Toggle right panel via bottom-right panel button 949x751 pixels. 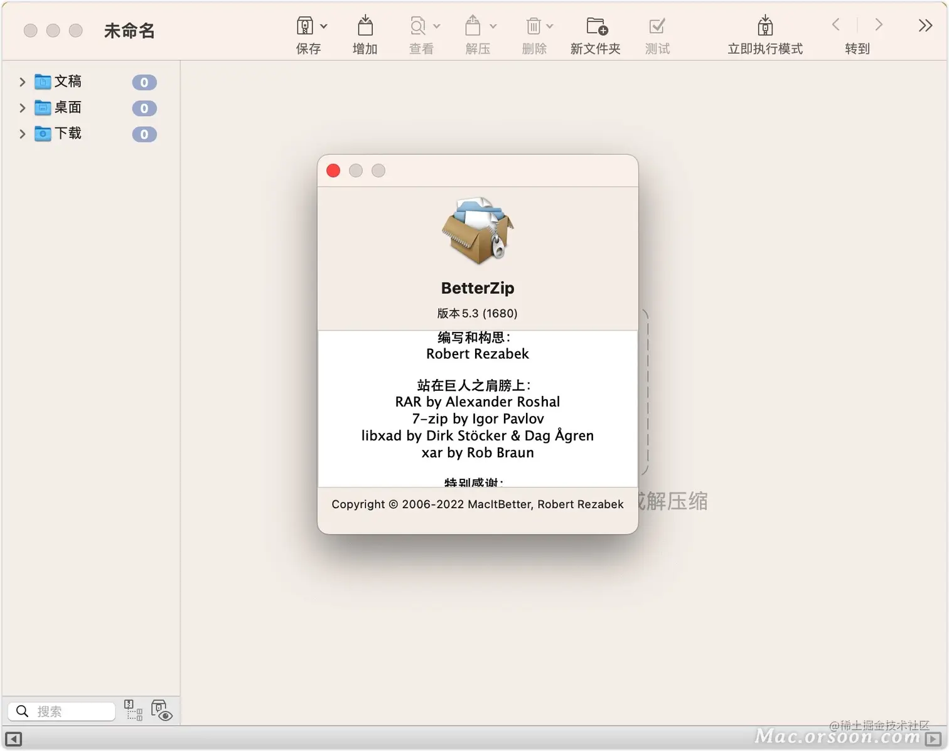933,739
